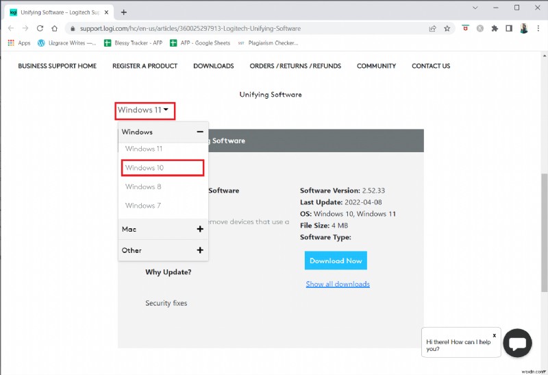This screenshot has height=375, width=548.
Task: Open the Community menu item
Action: coord(376,66)
